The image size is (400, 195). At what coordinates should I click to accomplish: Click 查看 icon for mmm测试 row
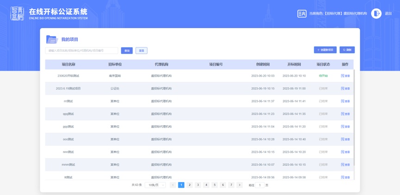click(345, 165)
